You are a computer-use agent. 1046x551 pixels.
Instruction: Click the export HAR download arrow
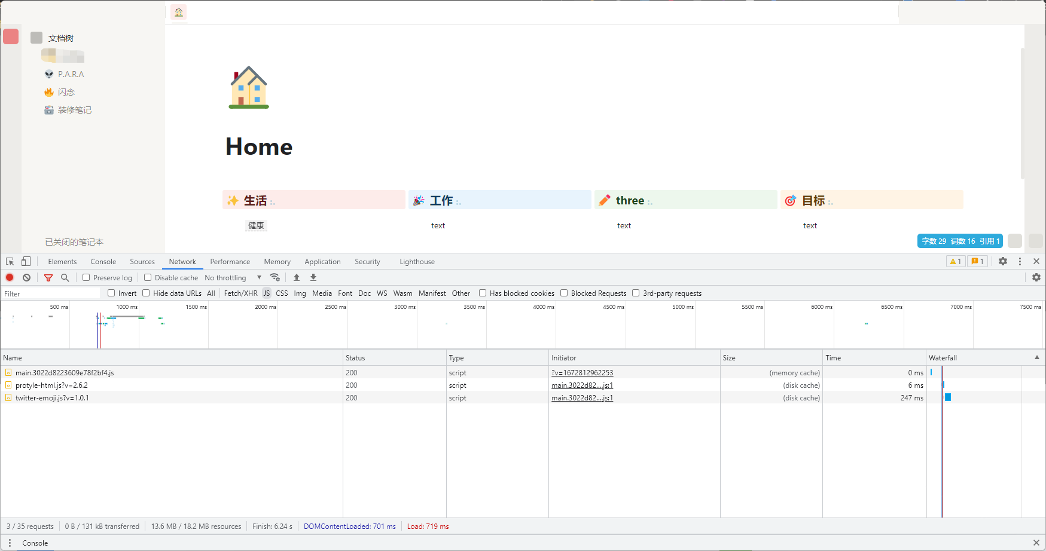[313, 278]
